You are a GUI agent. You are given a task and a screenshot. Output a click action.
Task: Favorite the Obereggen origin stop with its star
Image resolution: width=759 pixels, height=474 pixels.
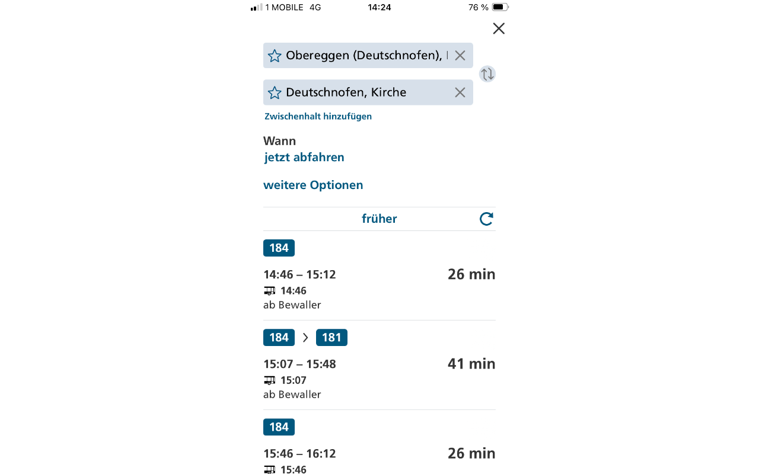tap(275, 56)
